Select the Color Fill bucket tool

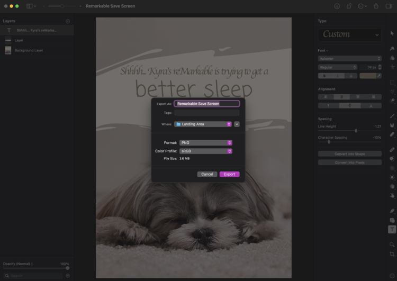click(392, 125)
